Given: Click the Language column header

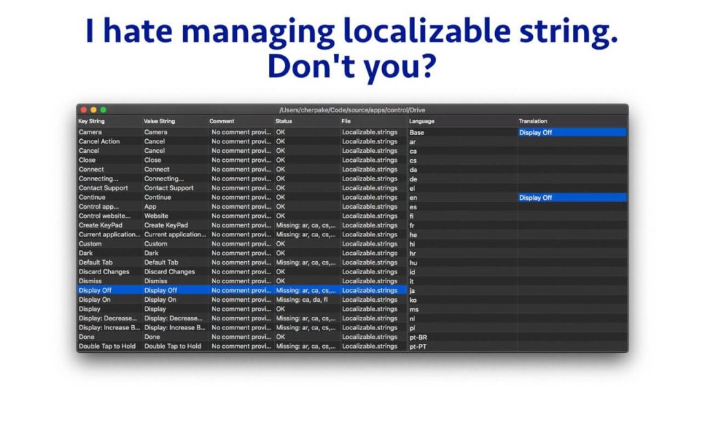Looking at the screenshot, I should 421,121.
